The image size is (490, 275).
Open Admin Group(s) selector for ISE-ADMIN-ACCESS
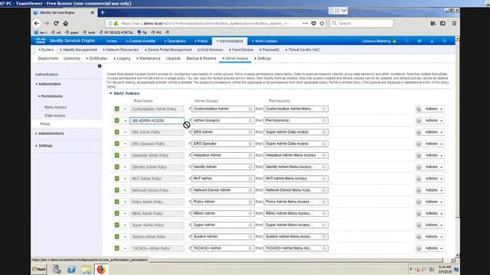[223, 121]
